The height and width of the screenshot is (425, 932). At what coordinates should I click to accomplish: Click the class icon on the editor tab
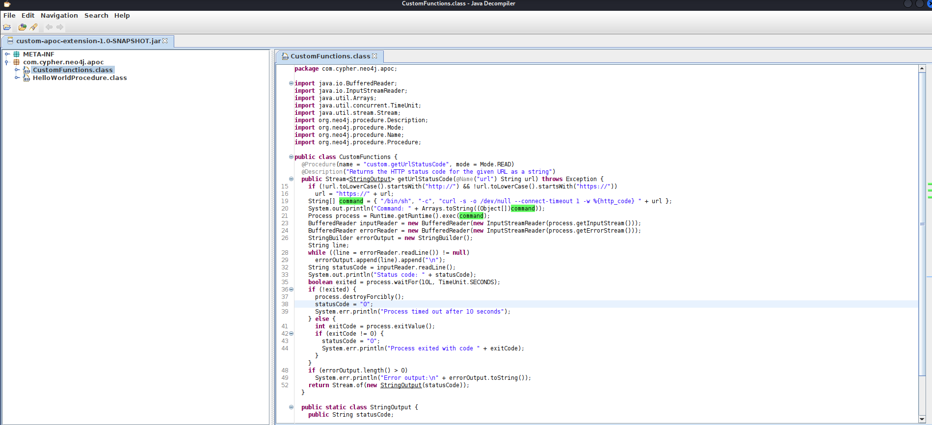[285, 56]
